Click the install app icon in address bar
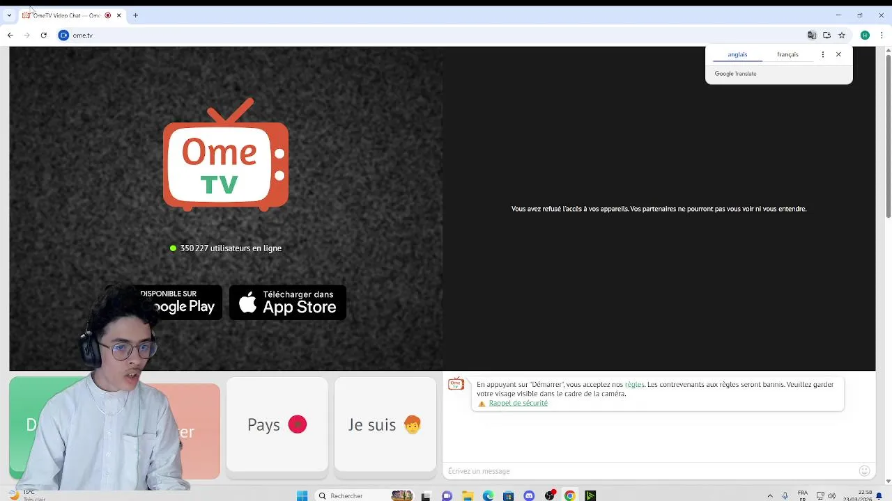The height and width of the screenshot is (501, 892). 826,35
